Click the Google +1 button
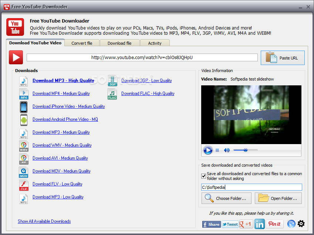 point(246,224)
